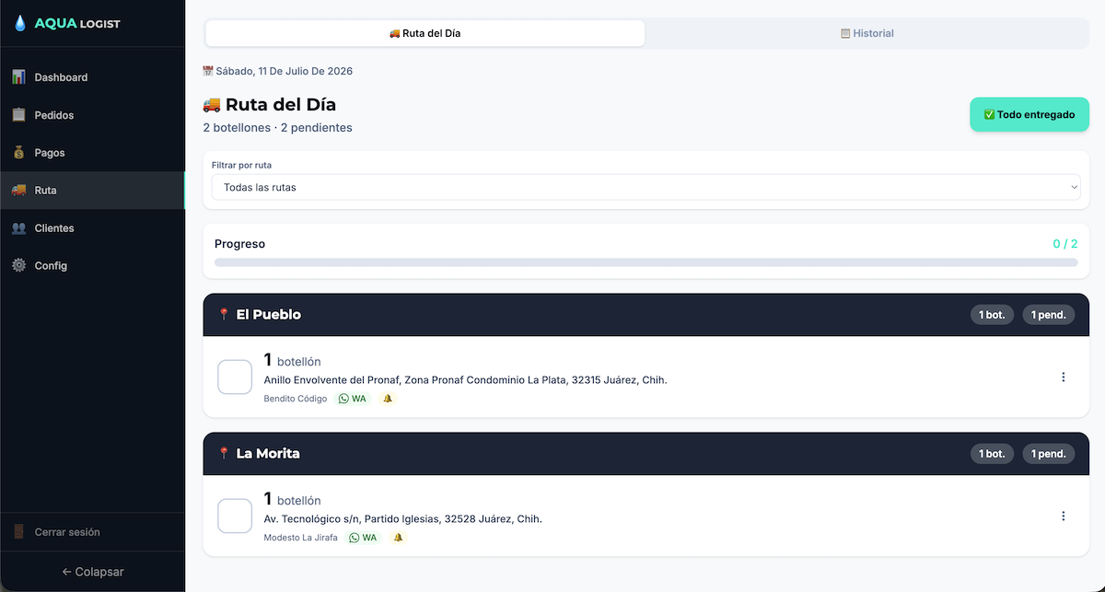The width and height of the screenshot is (1105, 592).
Task: Click the El Pueblo 1 pend. badge
Action: click(x=1048, y=315)
